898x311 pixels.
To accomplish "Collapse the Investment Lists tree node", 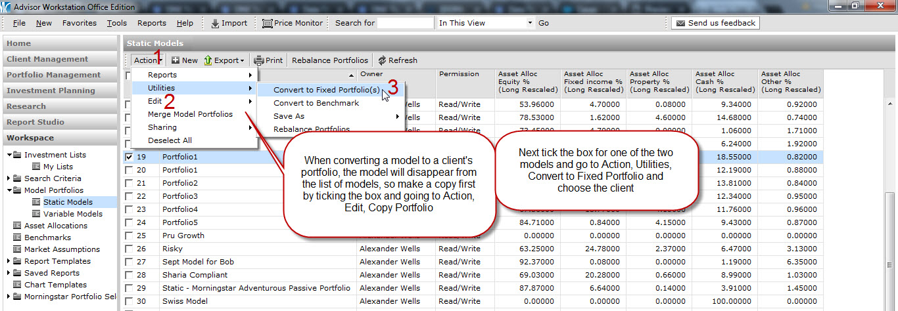I will [9, 155].
